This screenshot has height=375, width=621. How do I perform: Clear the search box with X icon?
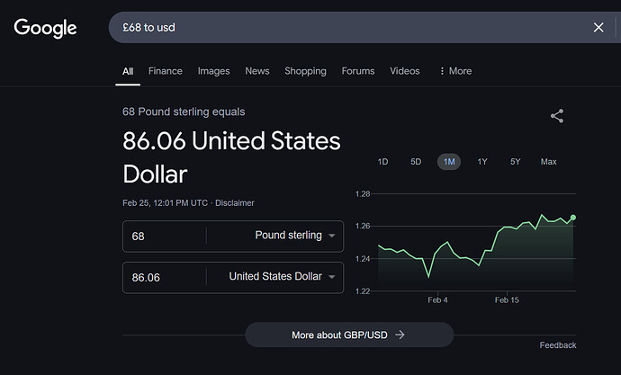click(598, 28)
